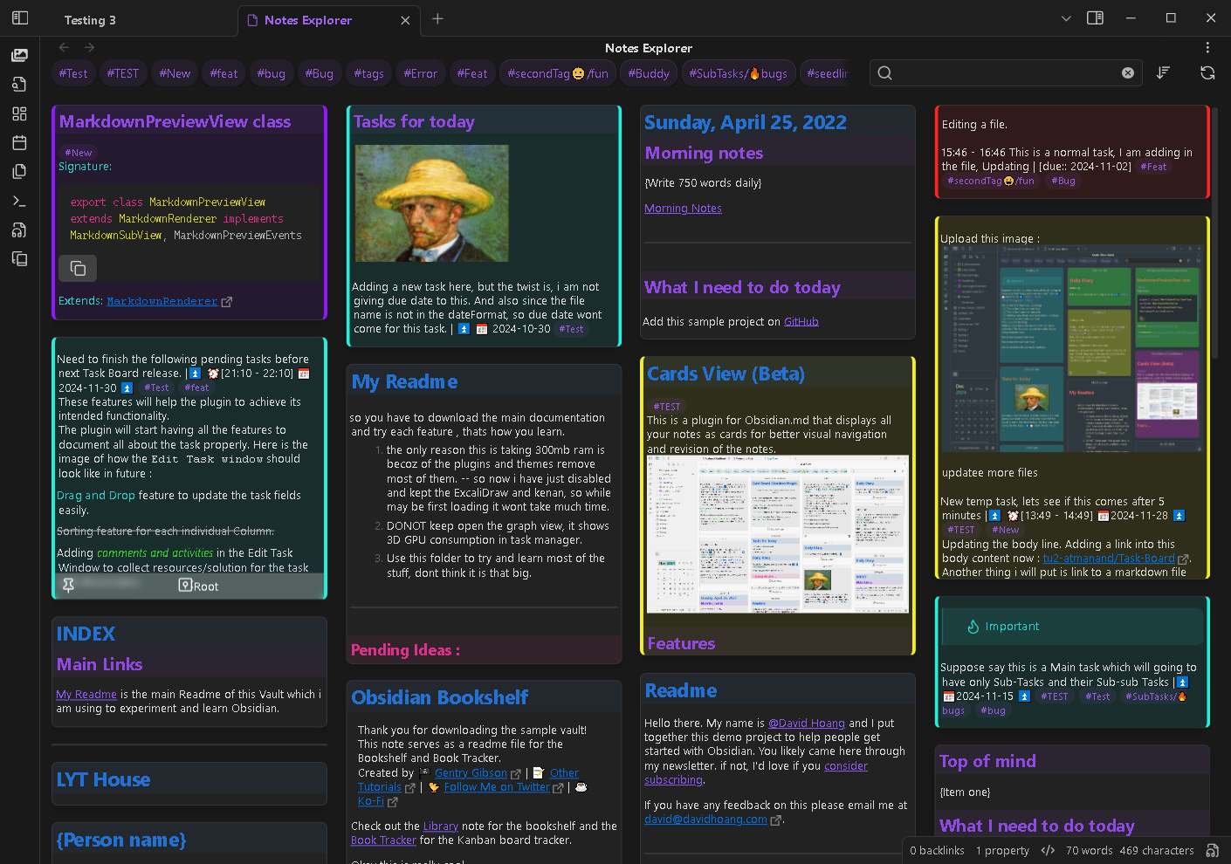Open the Gentry Gibson link

click(471, 772)
